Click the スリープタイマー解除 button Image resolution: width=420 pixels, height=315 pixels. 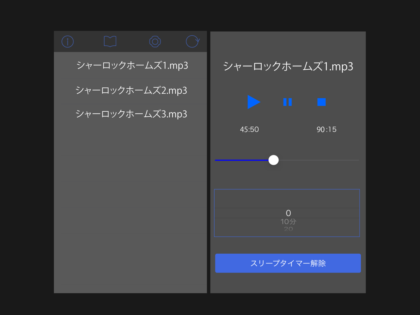tap(288, 263)
